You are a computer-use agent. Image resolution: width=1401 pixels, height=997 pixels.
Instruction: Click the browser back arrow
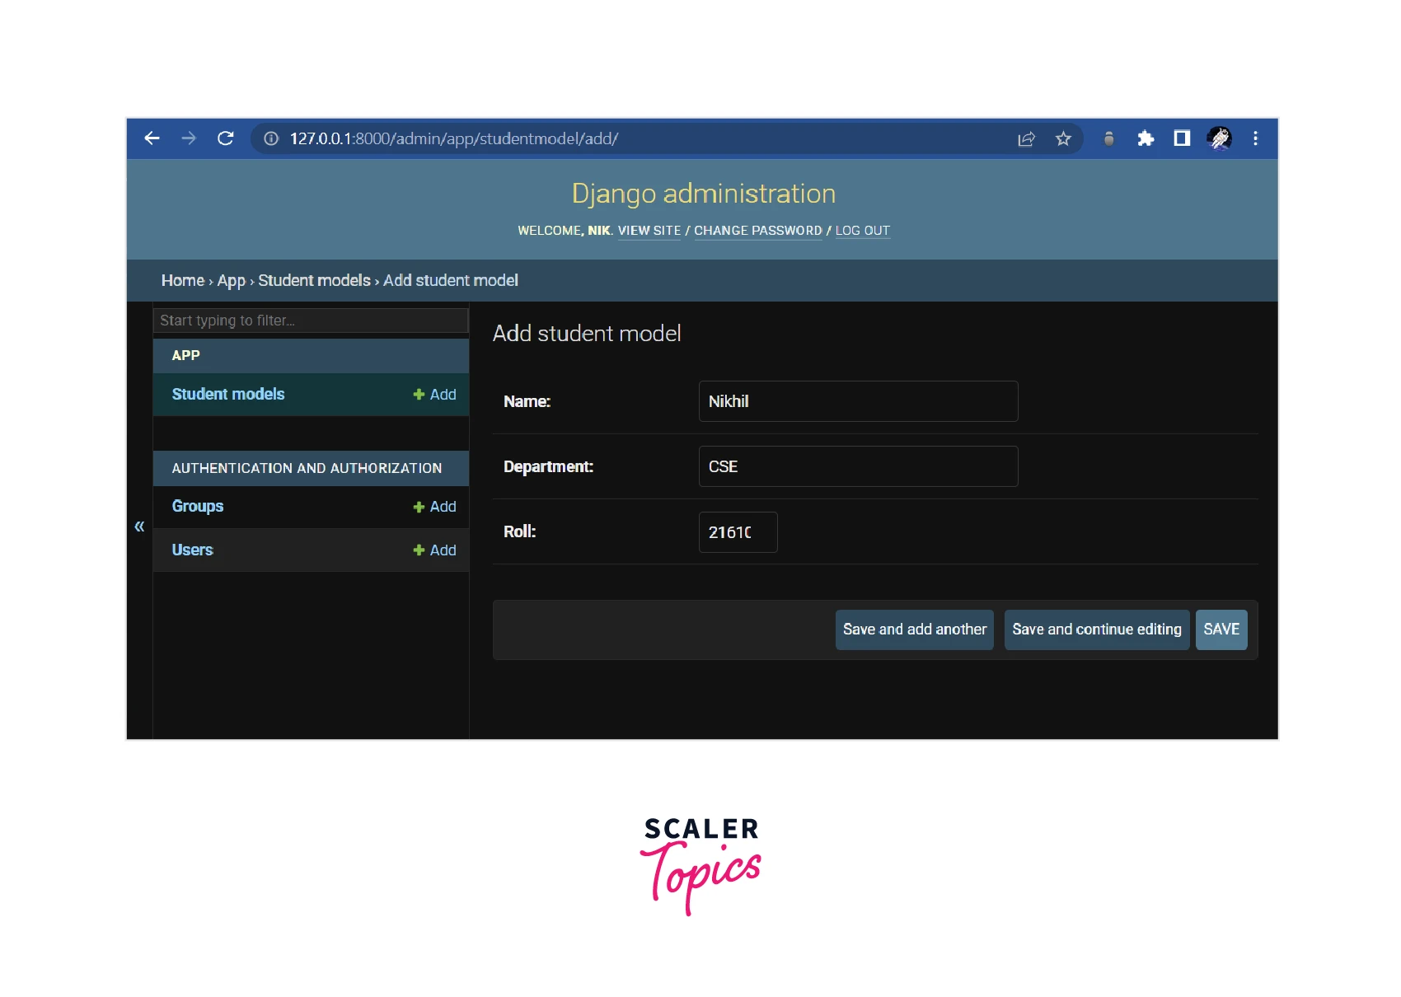click(x=152, y=138)
